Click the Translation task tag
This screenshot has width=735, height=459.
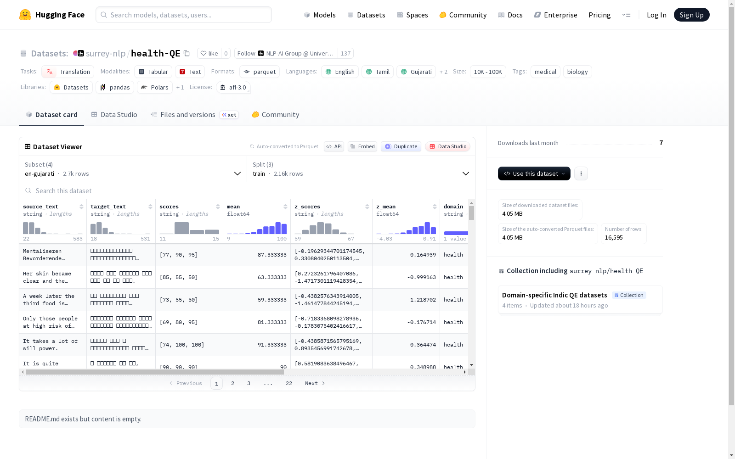click(x=68, y=72)
